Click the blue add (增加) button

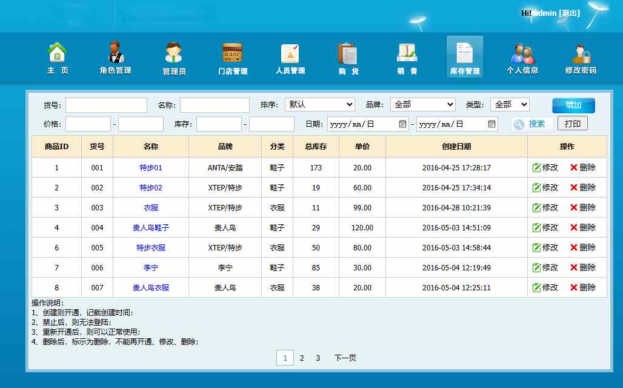[x=573, y=105]
